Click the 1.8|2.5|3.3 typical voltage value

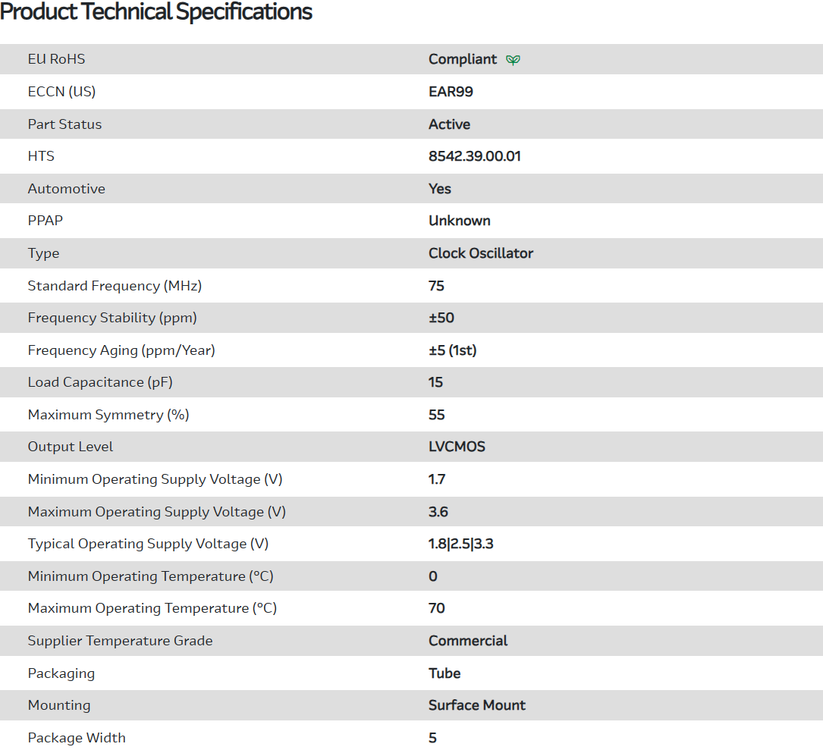click(x=460, y=544)
